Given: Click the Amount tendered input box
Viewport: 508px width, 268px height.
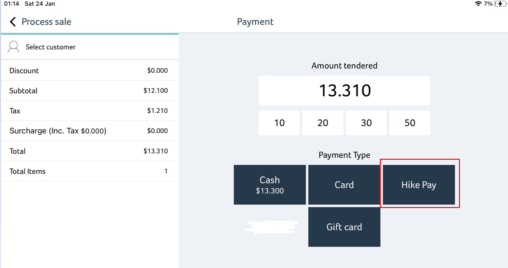Looking at the screenshot, I should click(344, 90).
